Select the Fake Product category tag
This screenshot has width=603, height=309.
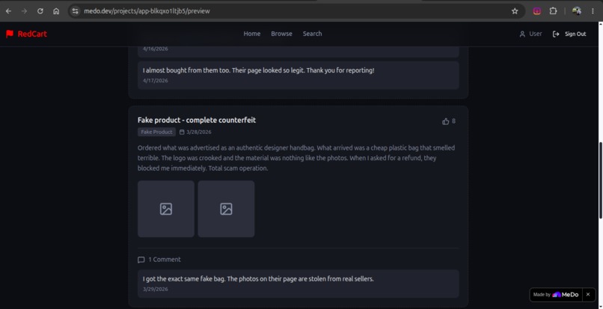[x=156, y=132]
